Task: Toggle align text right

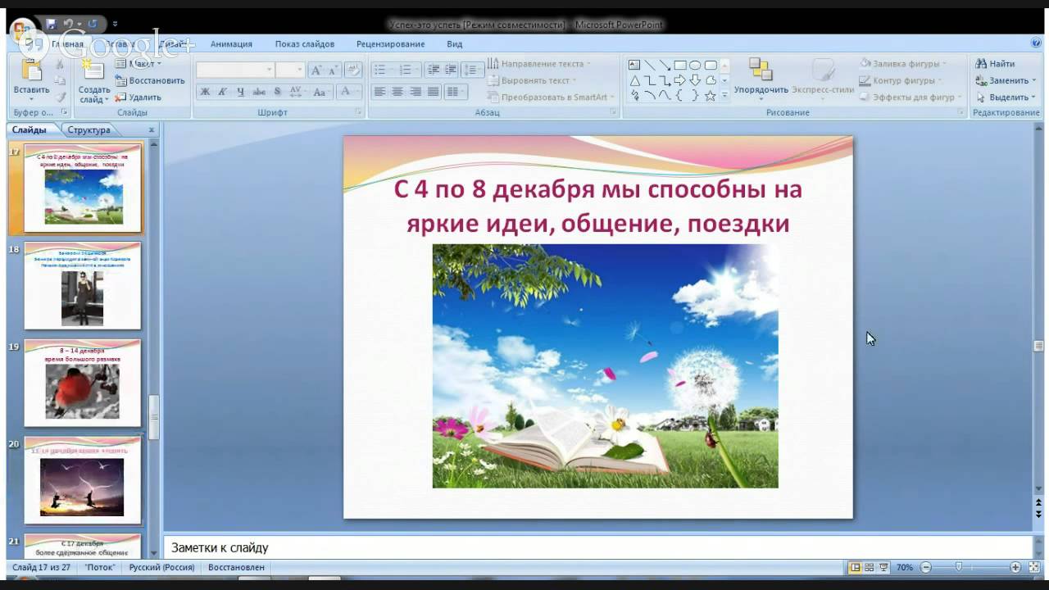Action: [416, 91]
